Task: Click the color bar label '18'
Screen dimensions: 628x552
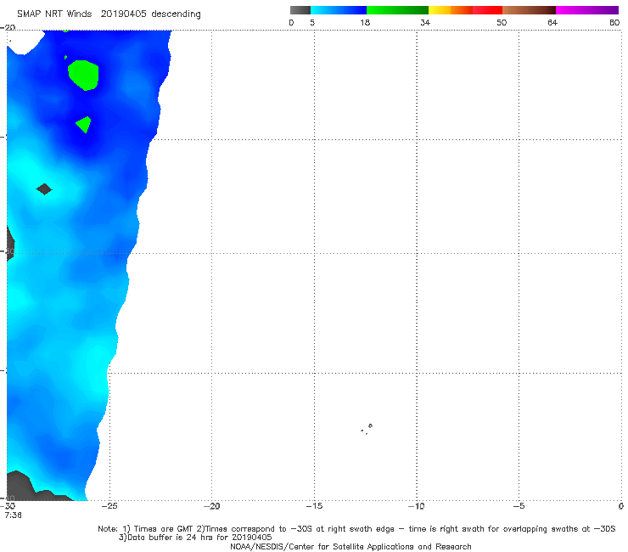Action: [x=365, y=23]
